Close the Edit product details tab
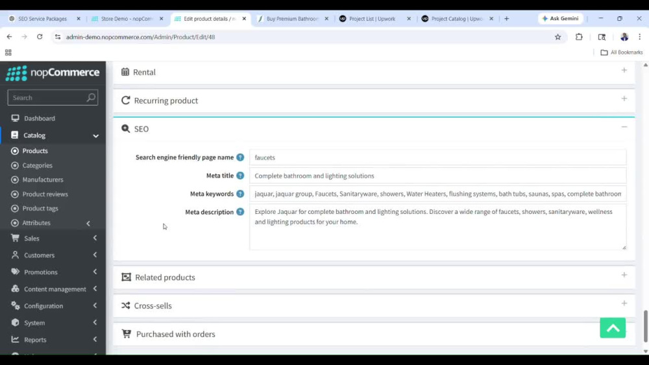Viewport: 649px width, 365px height. pyautogui.click(x=244, y=19)
